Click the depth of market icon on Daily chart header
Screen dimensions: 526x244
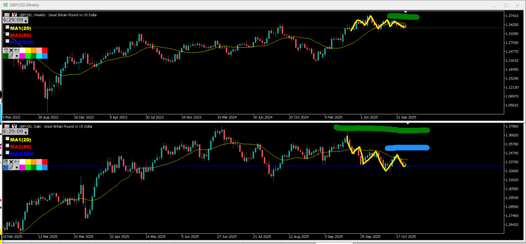(14, 126)
